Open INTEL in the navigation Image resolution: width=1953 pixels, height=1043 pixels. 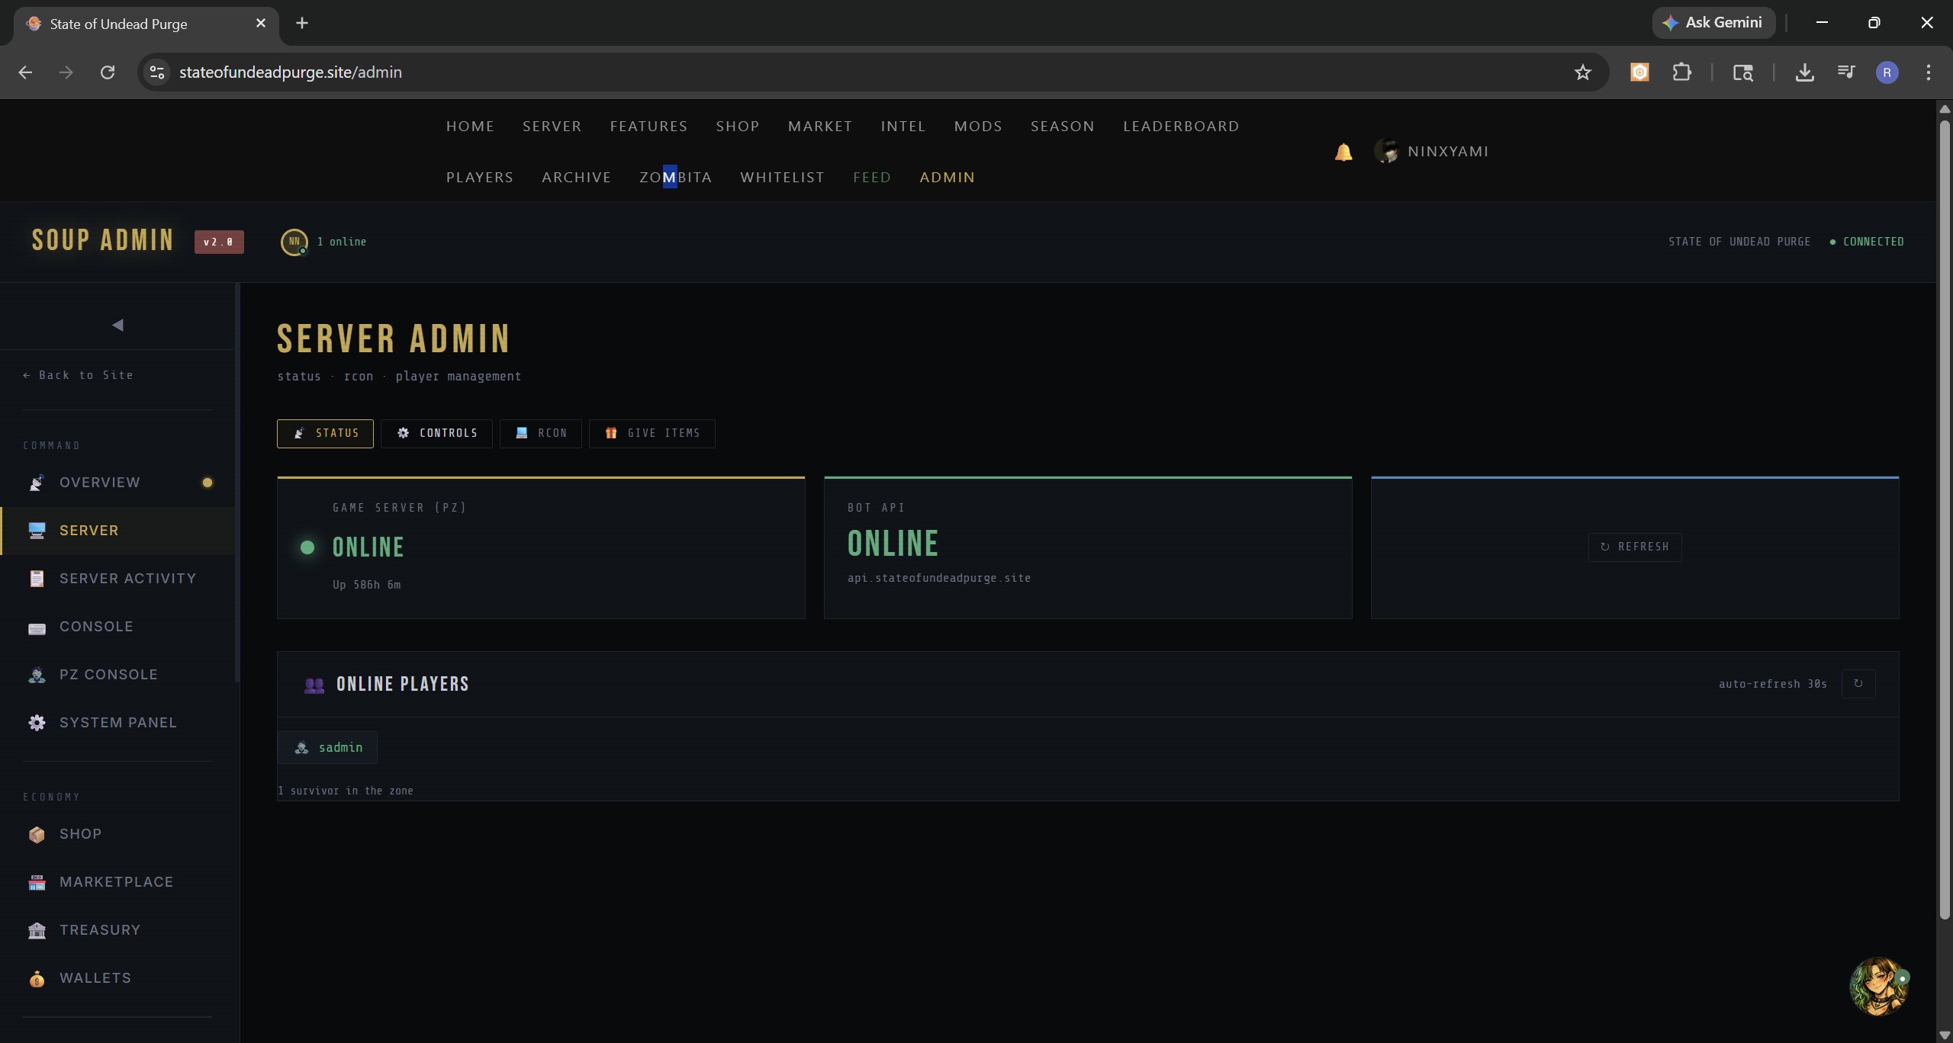[x=903, y=127]
